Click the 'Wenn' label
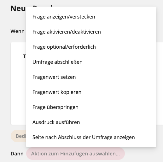163x162 pixels. pos(18,31)
